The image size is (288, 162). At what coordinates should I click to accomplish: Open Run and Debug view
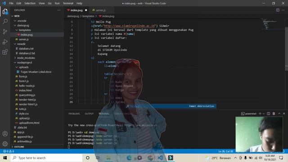(5, 42)
